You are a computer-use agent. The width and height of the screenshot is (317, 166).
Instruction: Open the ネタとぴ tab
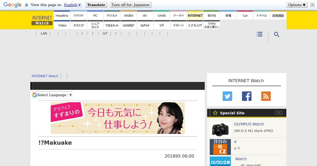tap(78, 25)
